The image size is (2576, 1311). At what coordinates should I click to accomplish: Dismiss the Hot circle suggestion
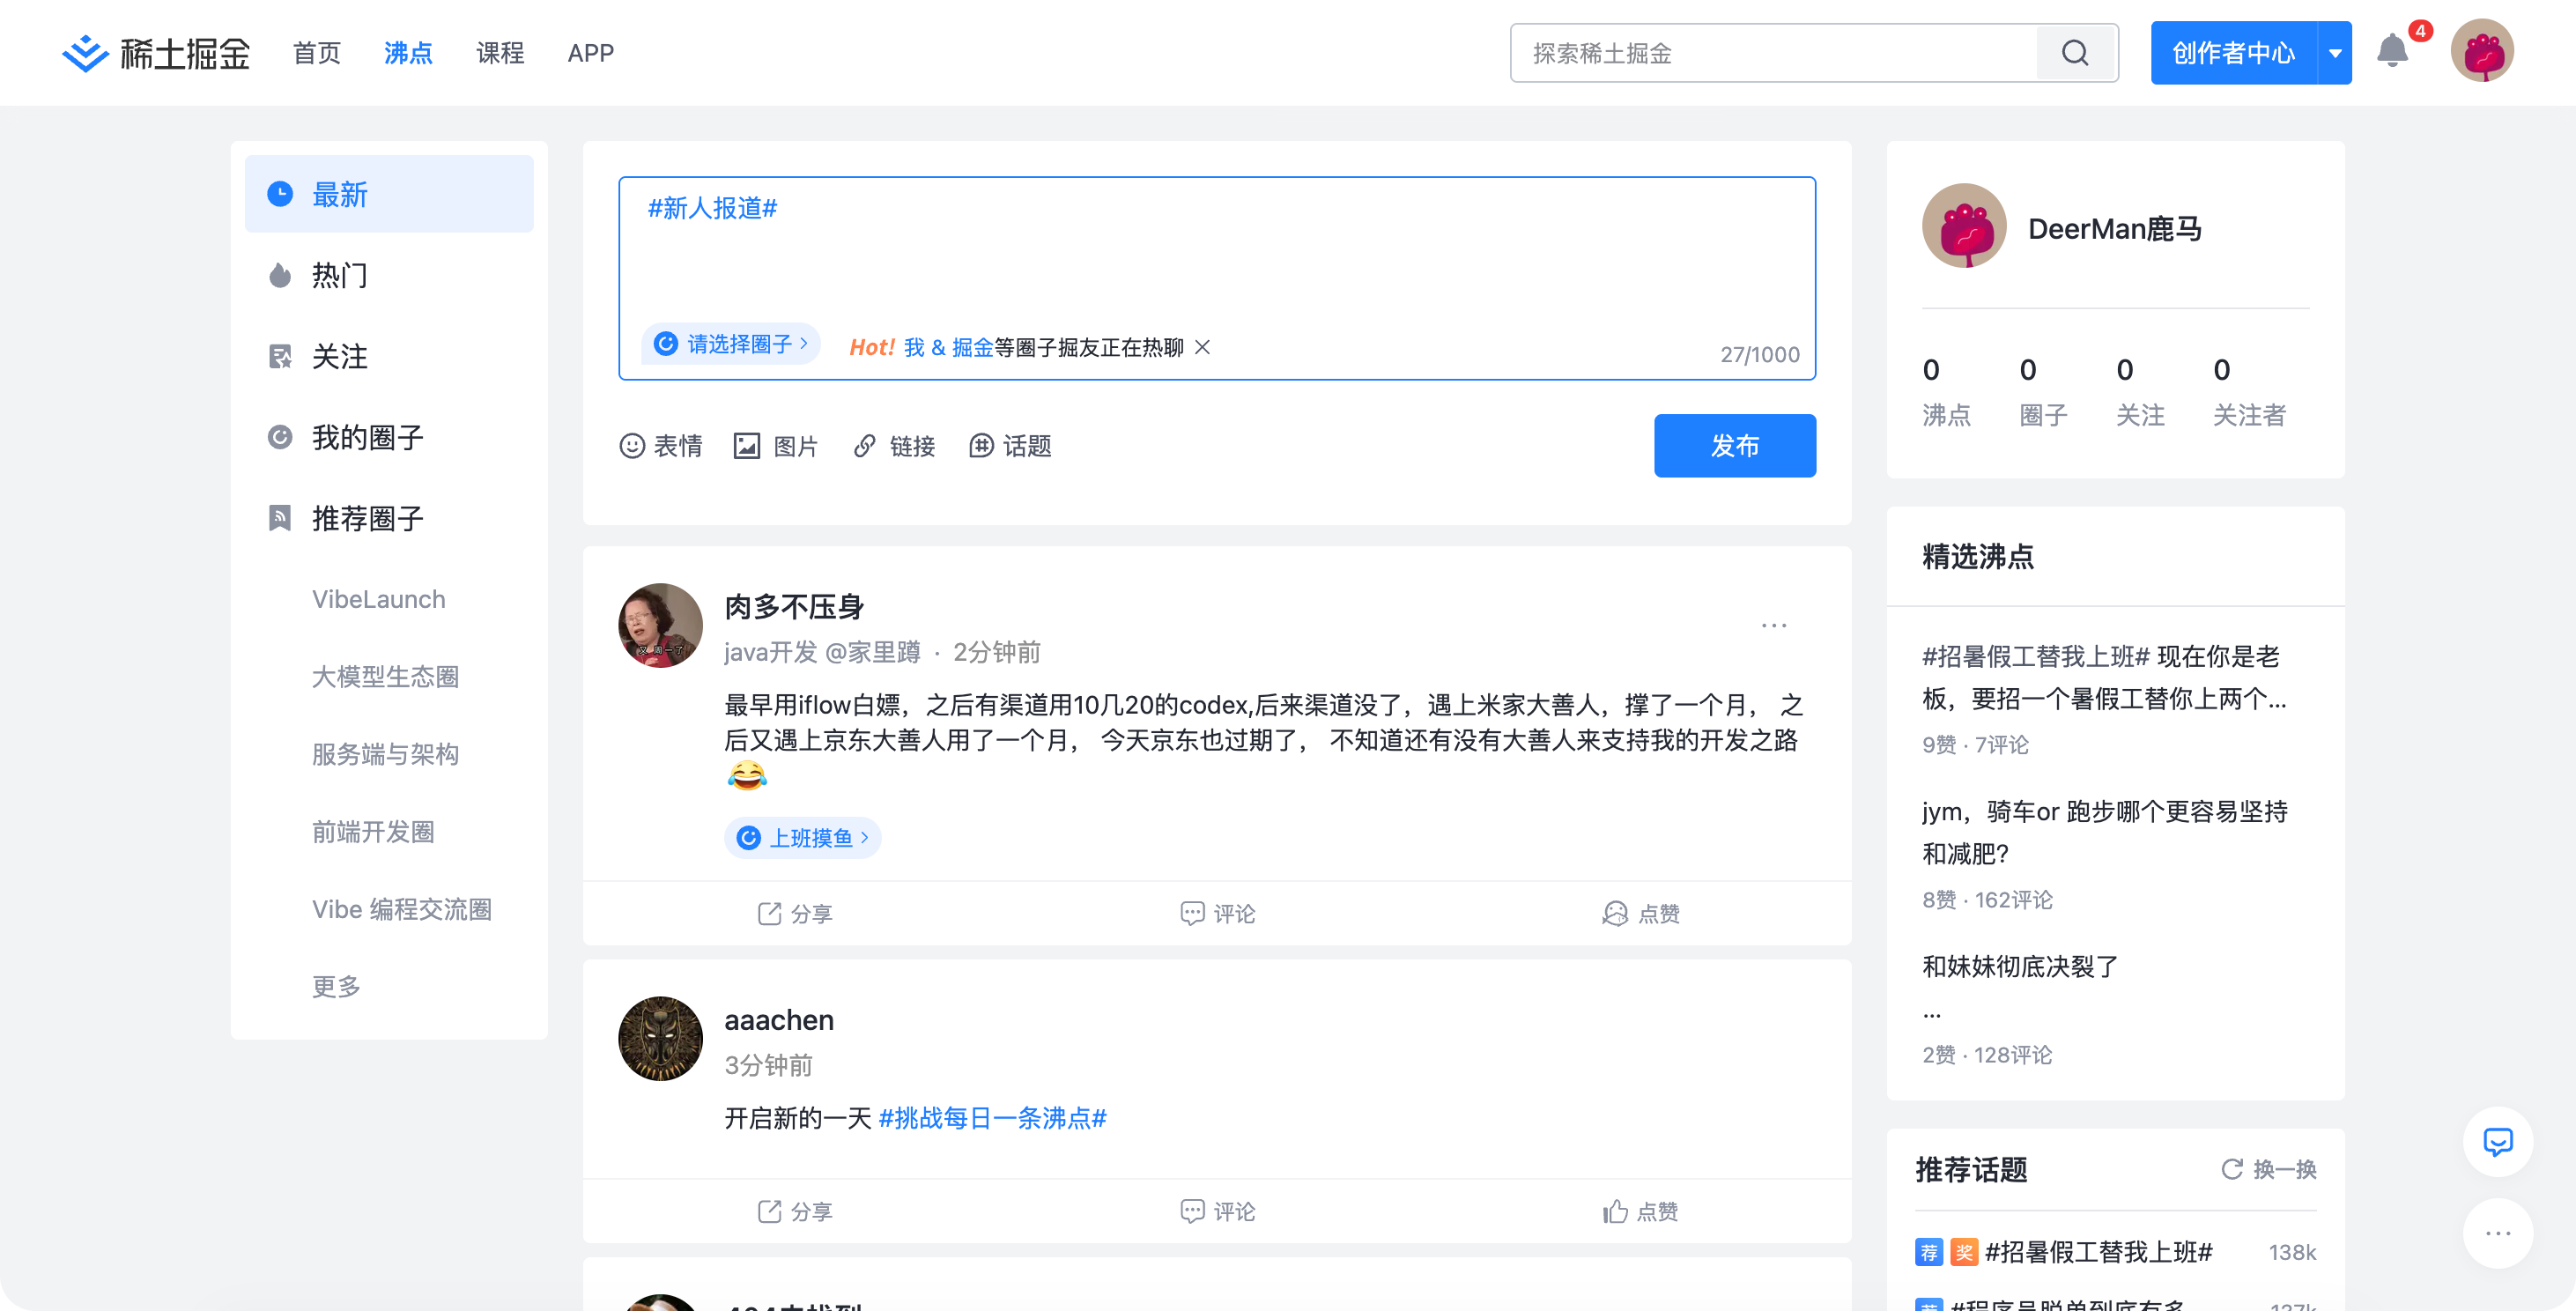(x=1202, y=347)
